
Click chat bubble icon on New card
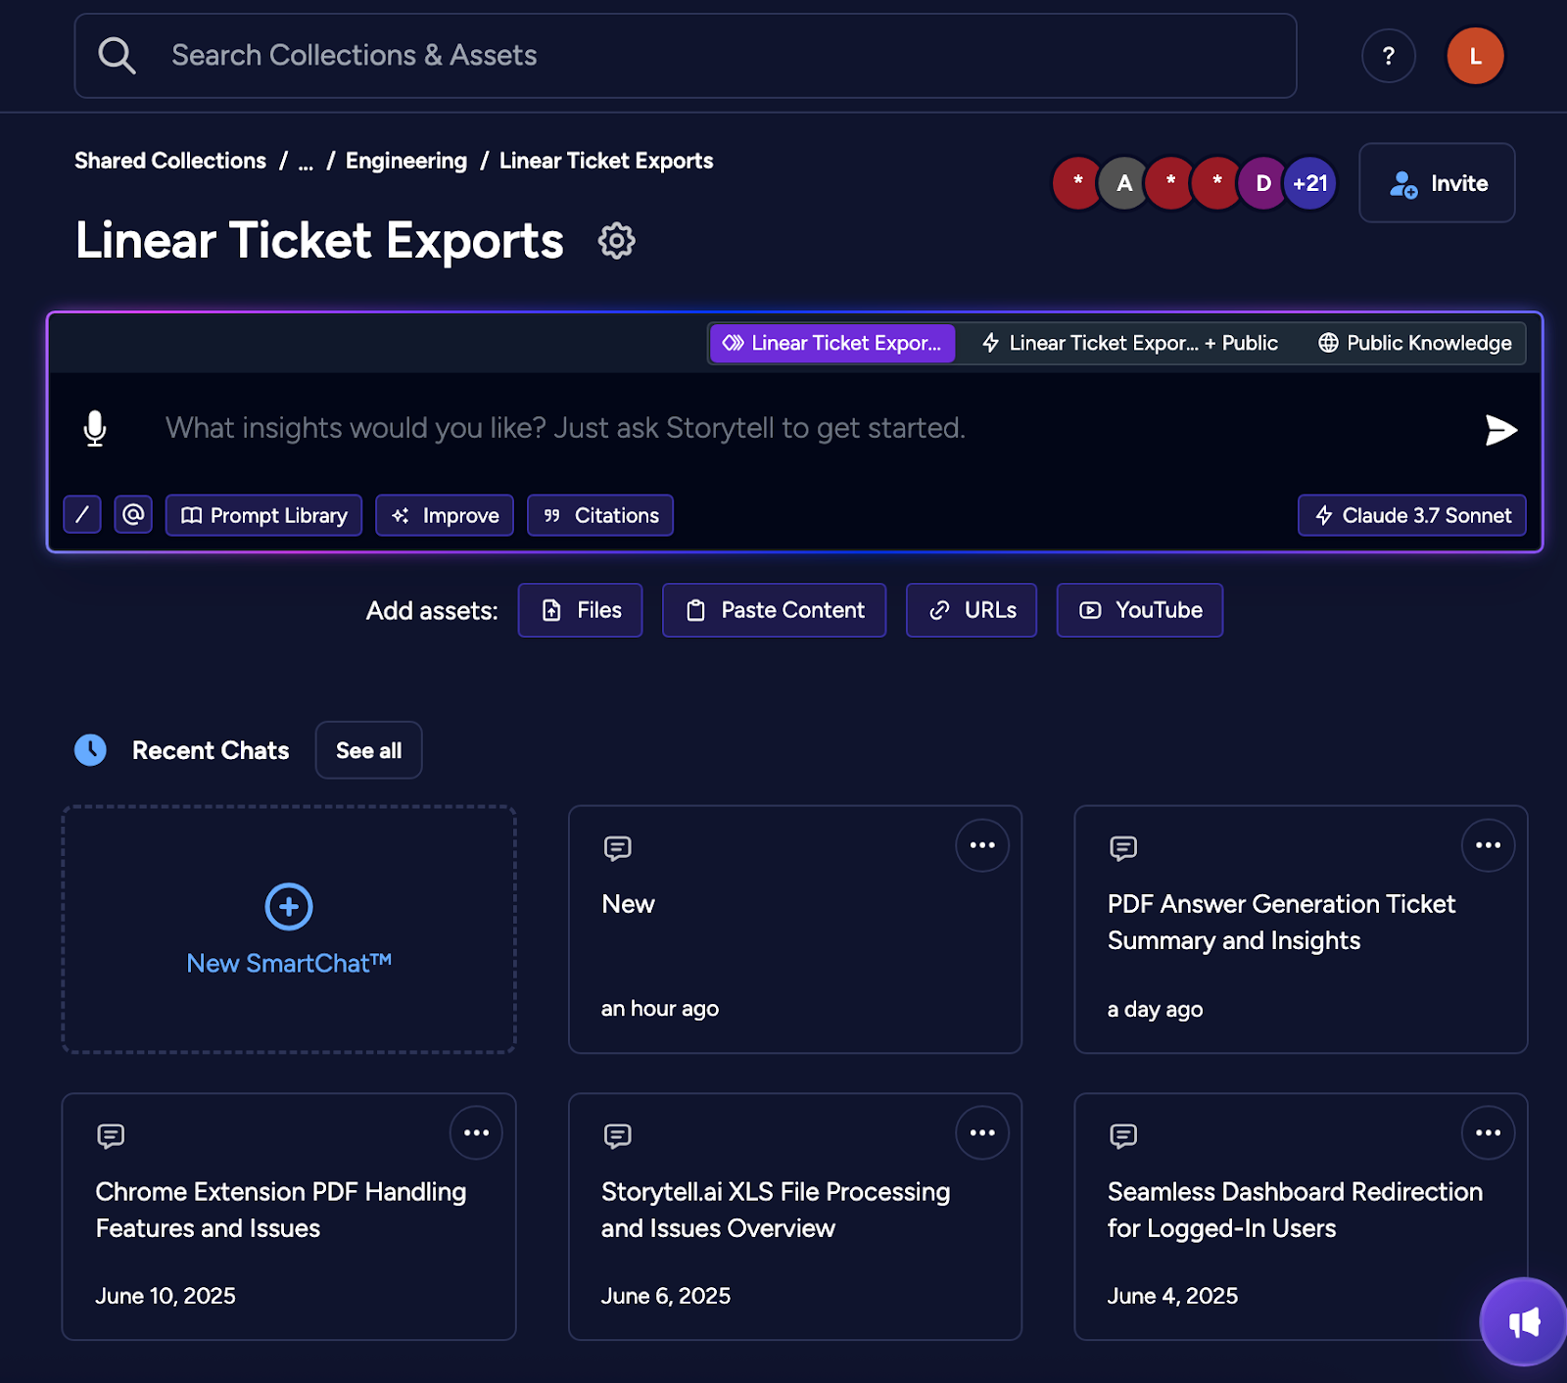coord(618,848)
